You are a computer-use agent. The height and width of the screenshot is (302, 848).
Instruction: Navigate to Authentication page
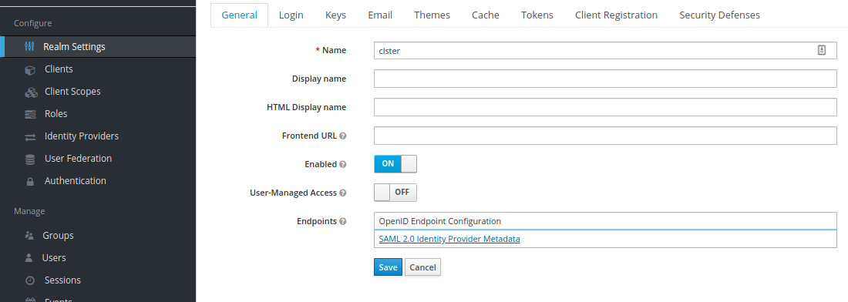point(76,181)
